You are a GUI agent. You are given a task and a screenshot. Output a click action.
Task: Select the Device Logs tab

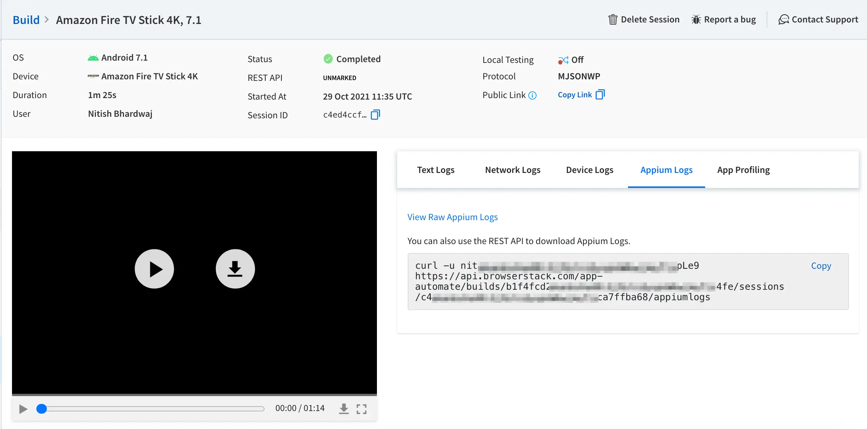click(589, 170)
